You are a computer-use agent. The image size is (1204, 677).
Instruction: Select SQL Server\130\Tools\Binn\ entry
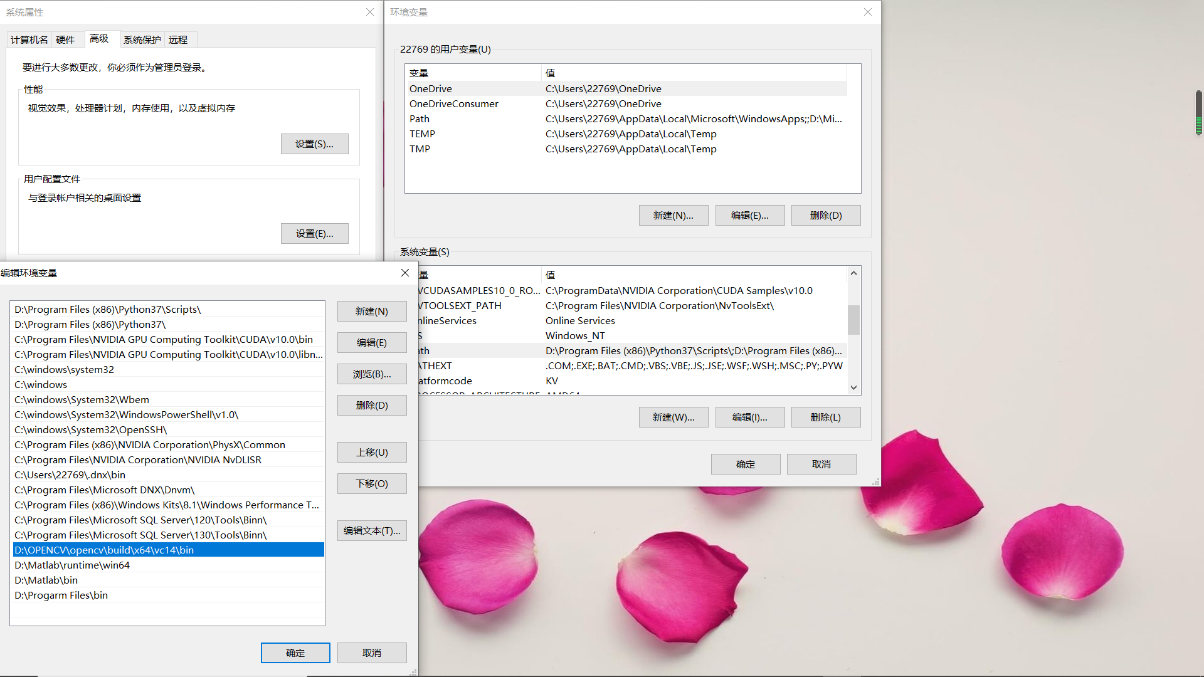[x=168, y=535]
